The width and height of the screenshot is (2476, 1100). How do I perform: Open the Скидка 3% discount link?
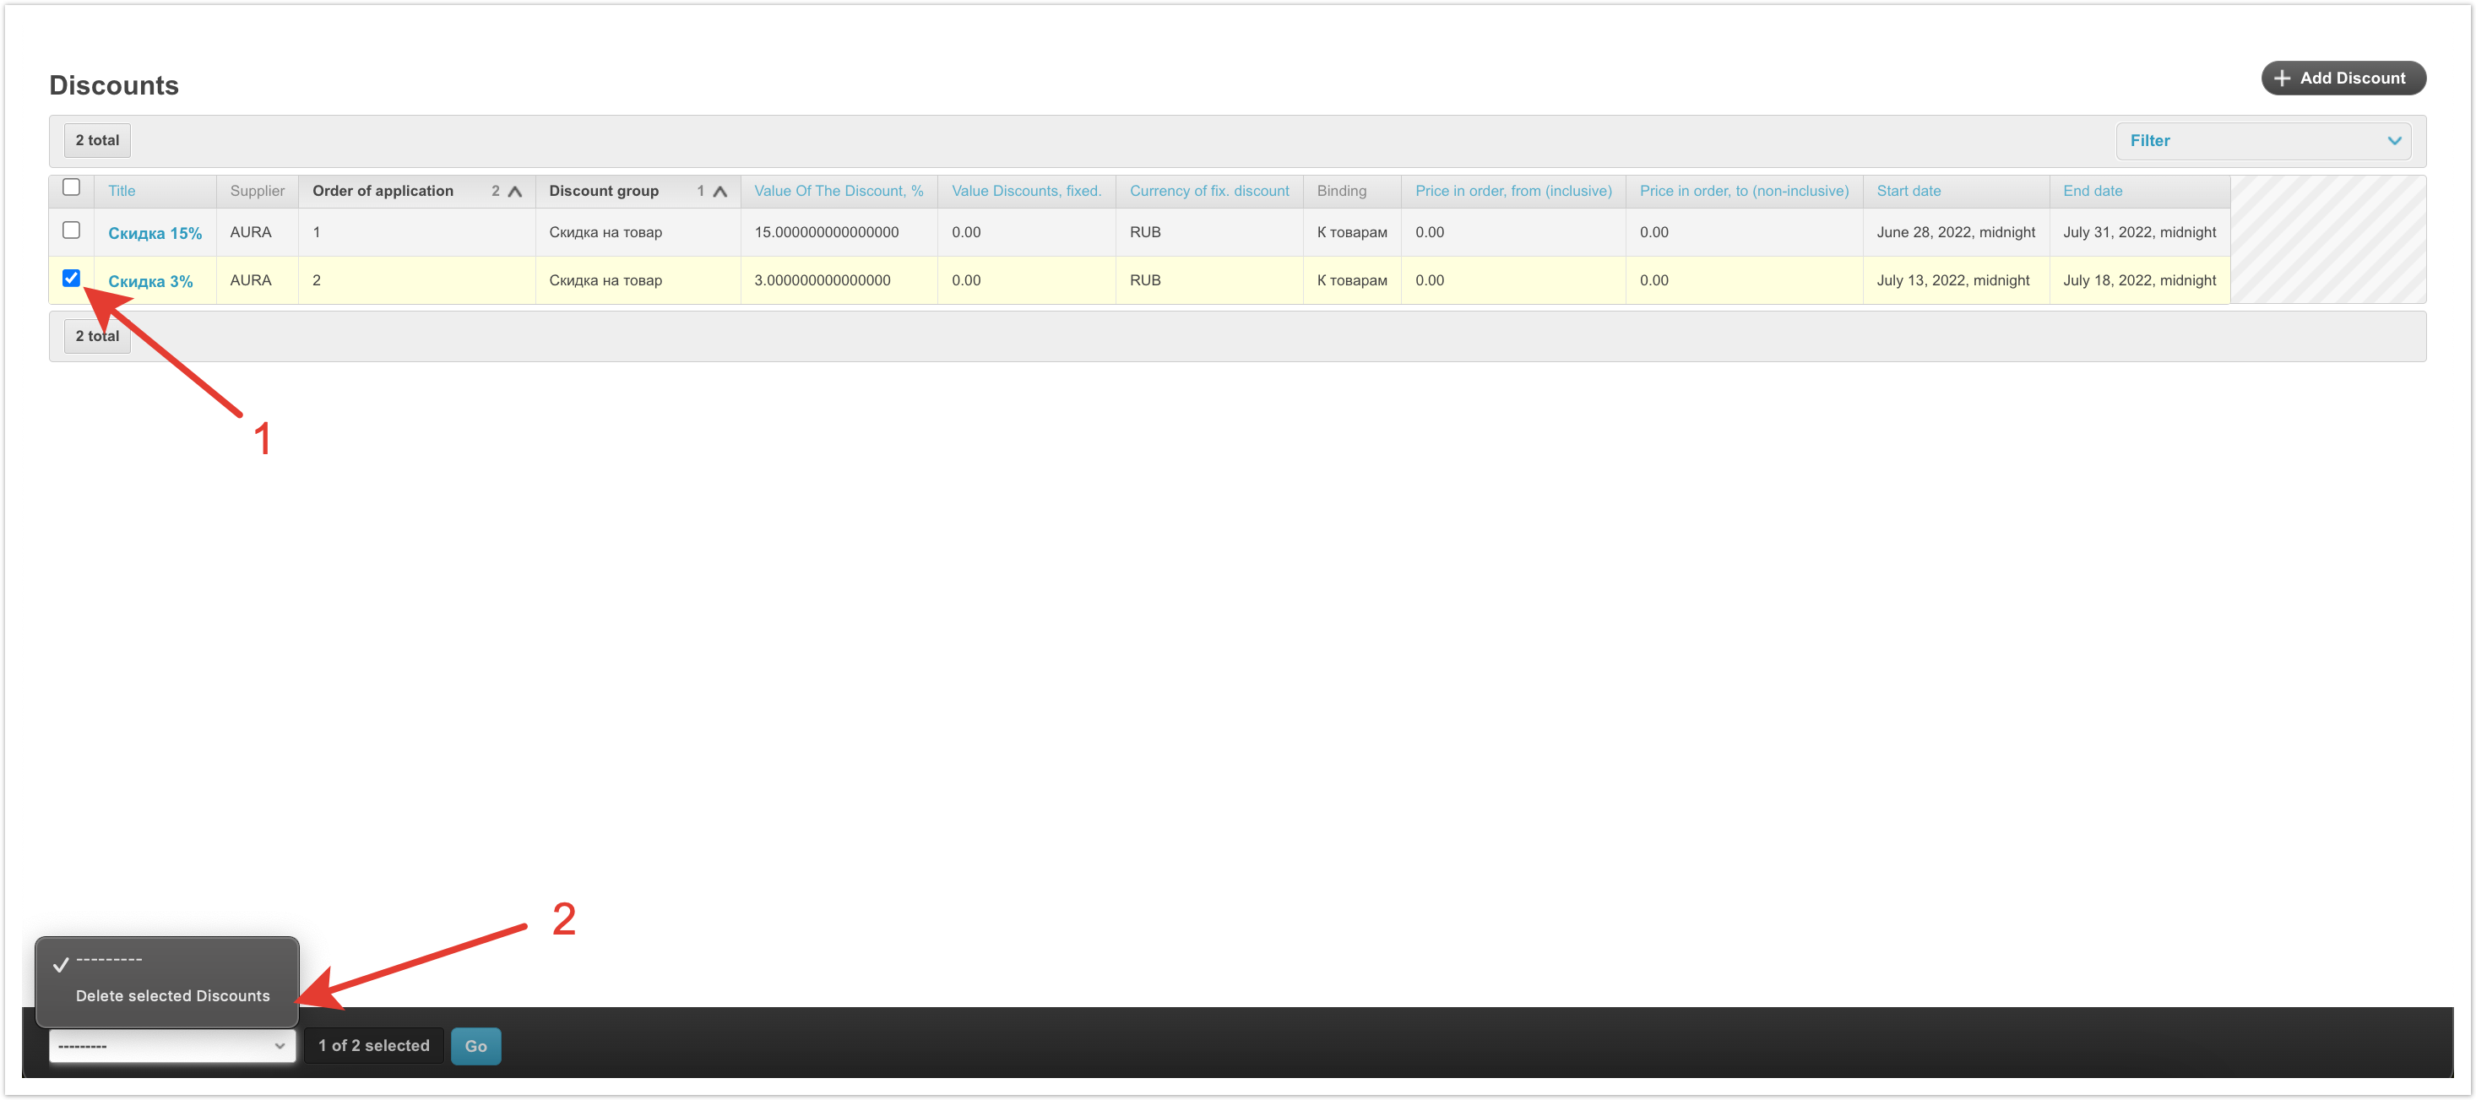pos(150,281)
